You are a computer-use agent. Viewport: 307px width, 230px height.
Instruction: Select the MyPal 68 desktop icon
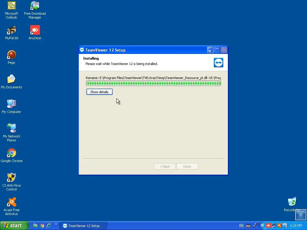pyautogui.click(x=11, y=33)
